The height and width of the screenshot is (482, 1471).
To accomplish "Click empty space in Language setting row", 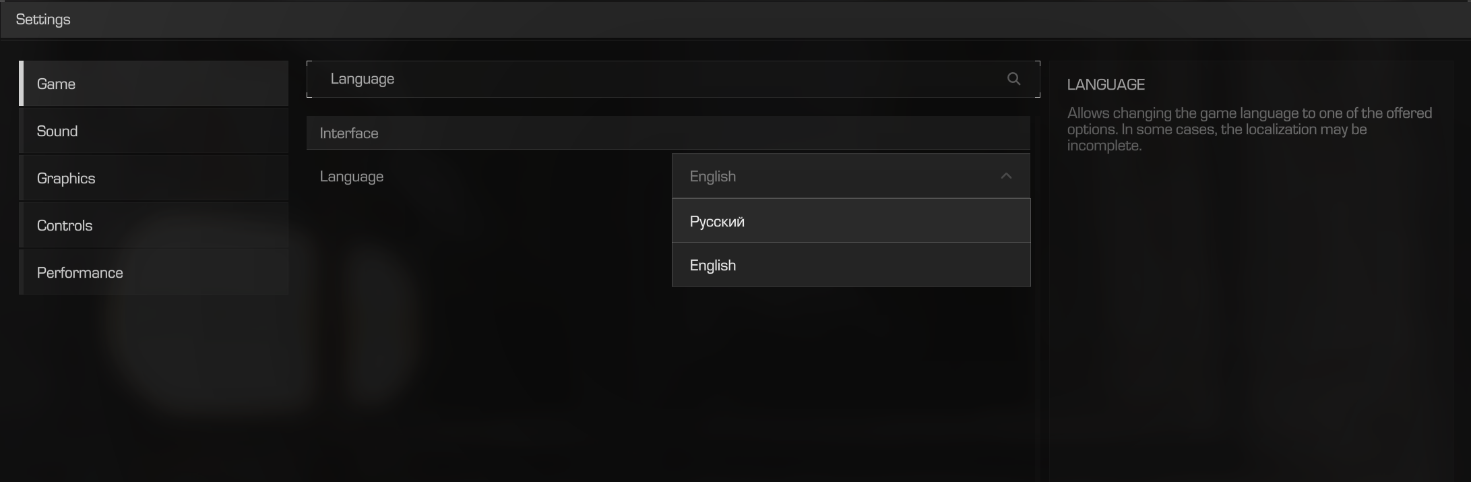I will (526, 177).
